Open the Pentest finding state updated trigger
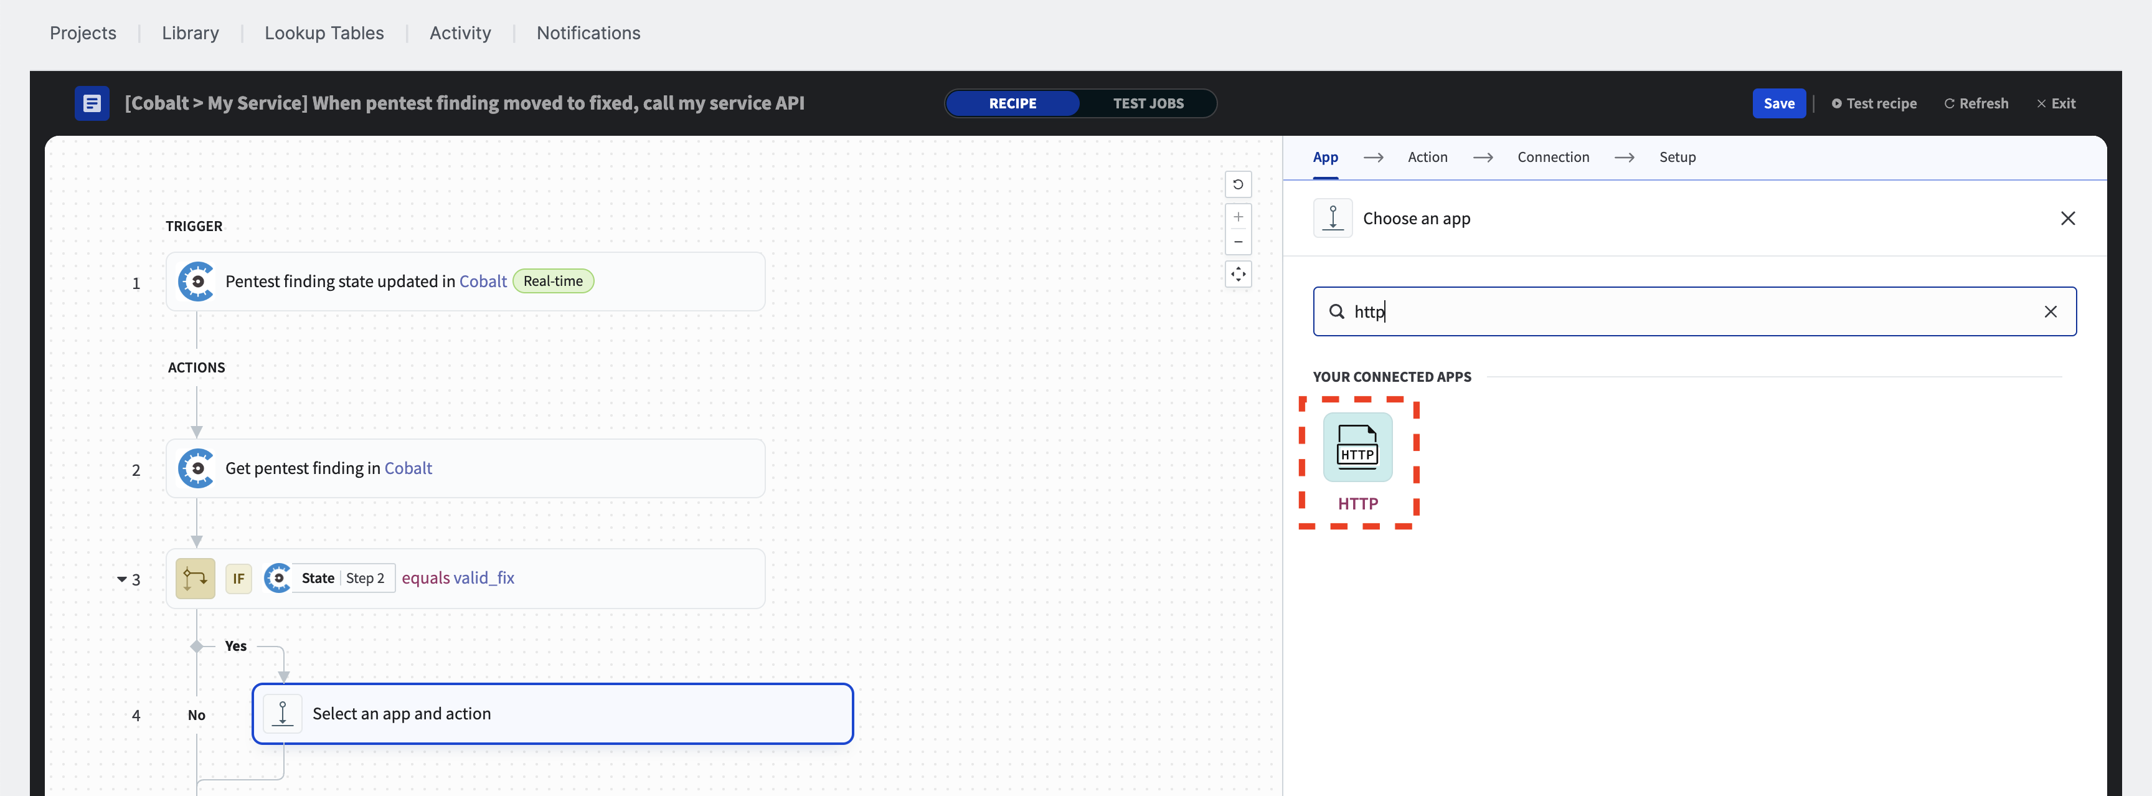Image resolution: width=2152 pixels, height=796 pixels. point(465,282)
